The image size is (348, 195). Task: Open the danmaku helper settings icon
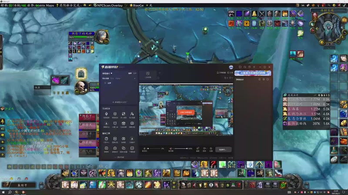click(264, 79)
